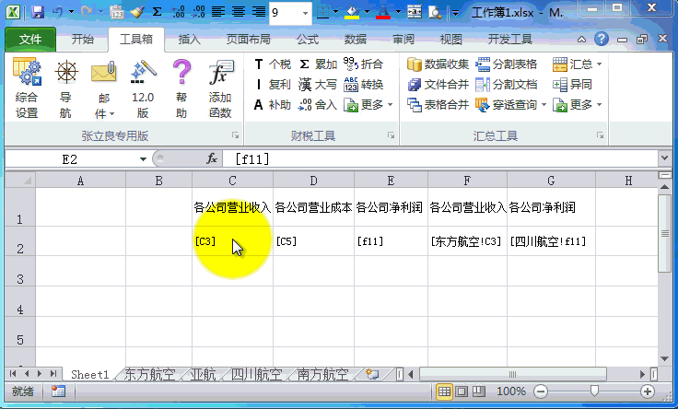Expand the 穿透查询 dropdown
678x409 pixels.
point(545,105)
